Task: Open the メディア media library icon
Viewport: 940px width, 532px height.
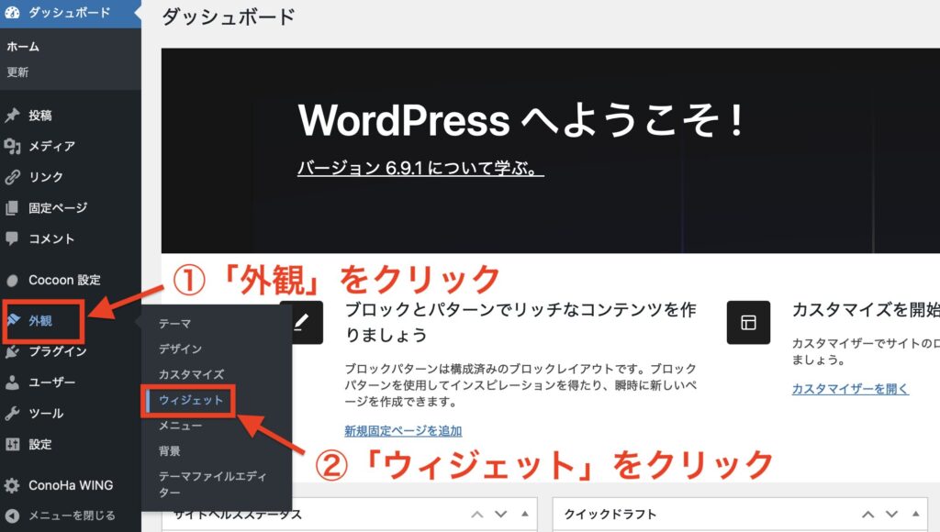Action: click(13, 146)
